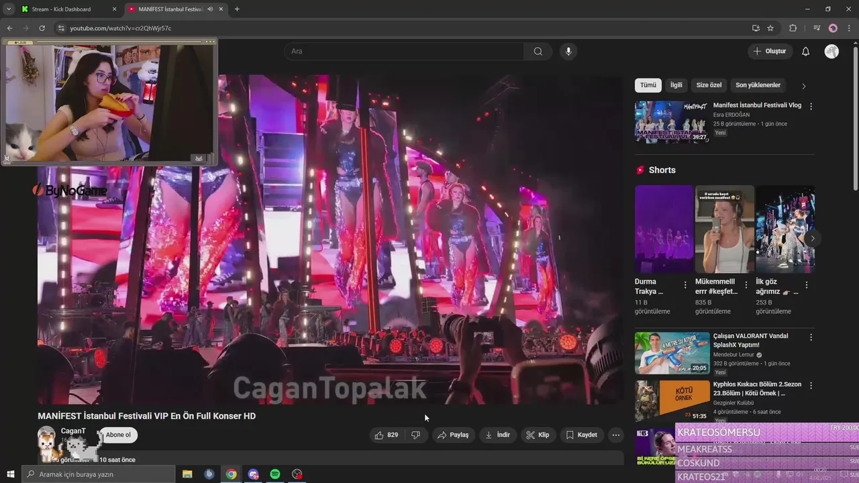Screen dimensions: 859x483
Task: Open Çalışan VALORANT Vandal SplashX video
Action: tap(672, 353)
